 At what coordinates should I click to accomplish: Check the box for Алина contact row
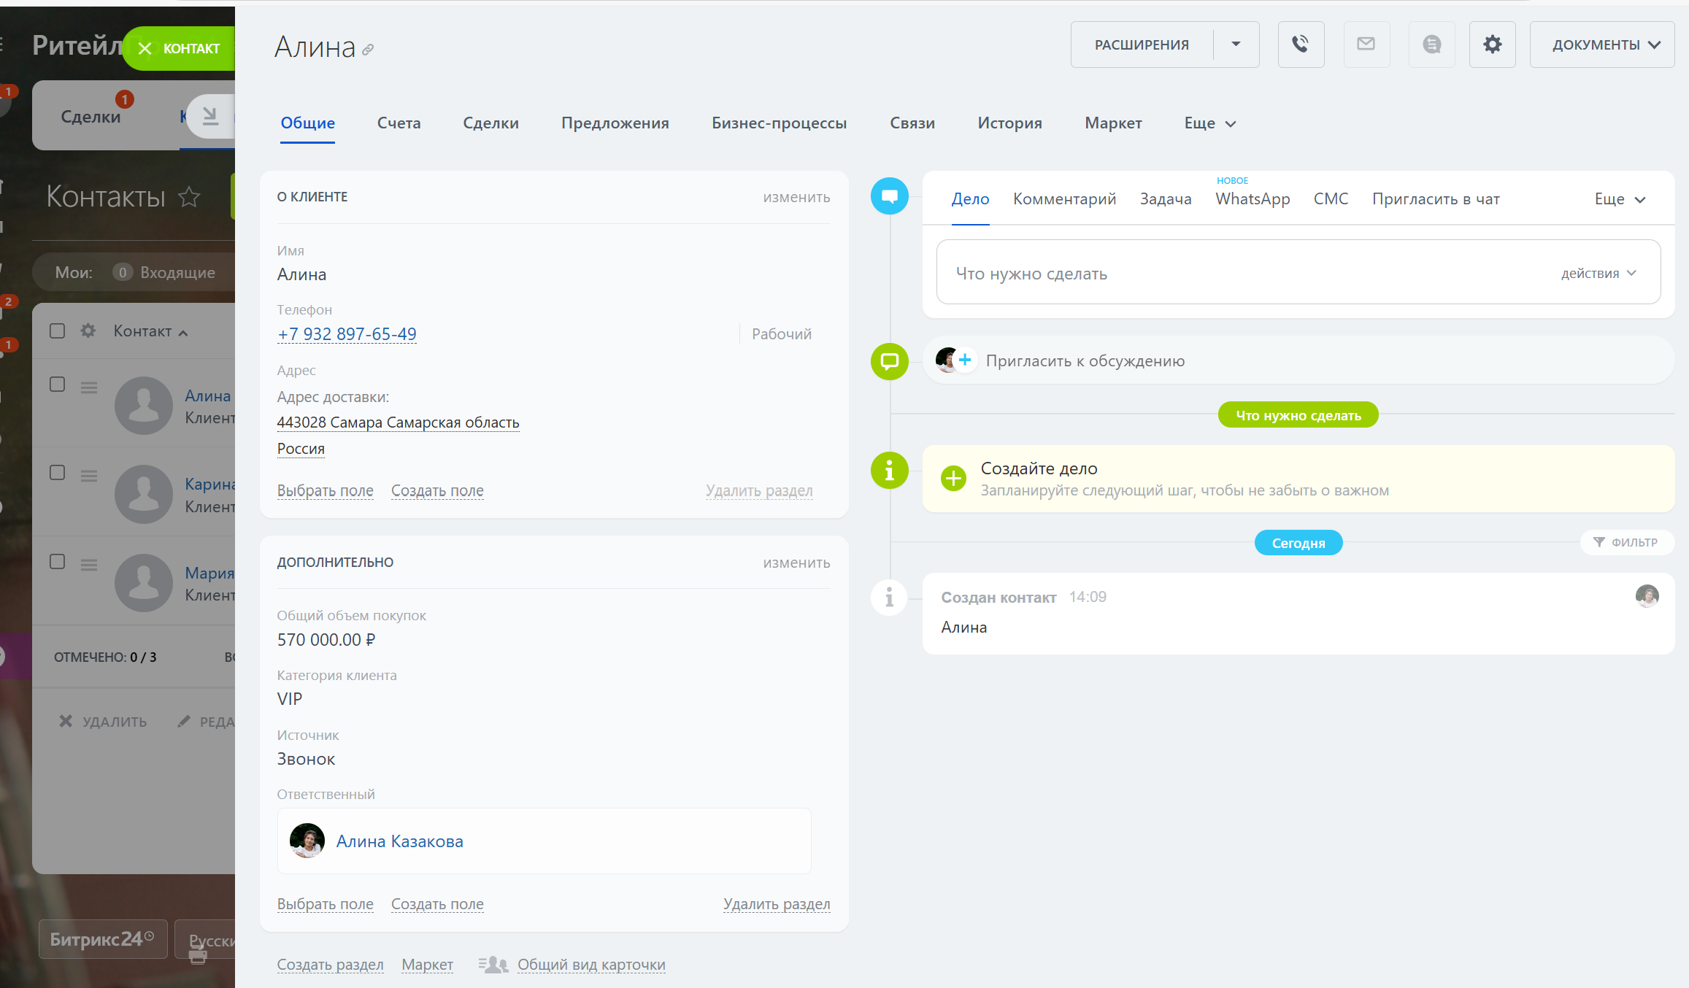tap(57, 385)
